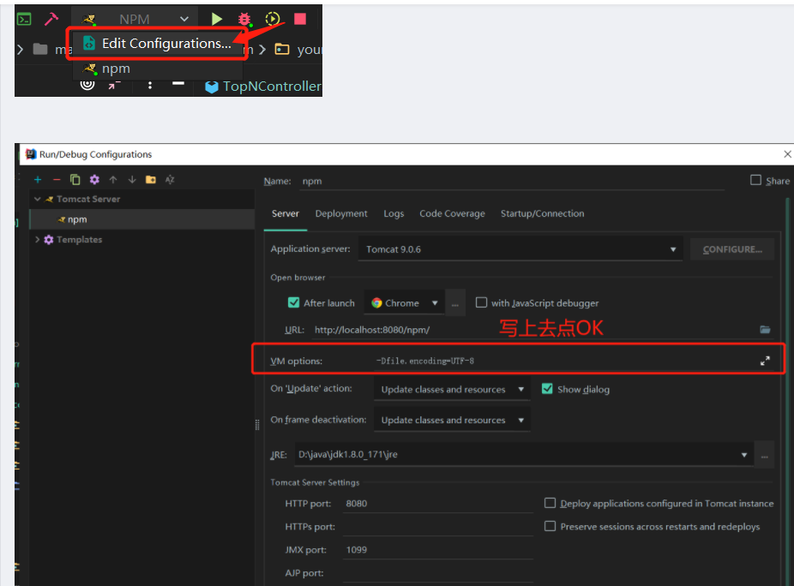Open the Startup/Connection tab
This screenshot has width=794, height=586.
(x=542, y=214)
